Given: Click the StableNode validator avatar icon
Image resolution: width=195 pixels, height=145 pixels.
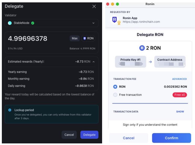Looking at the screenshot, I should point(10,23).
